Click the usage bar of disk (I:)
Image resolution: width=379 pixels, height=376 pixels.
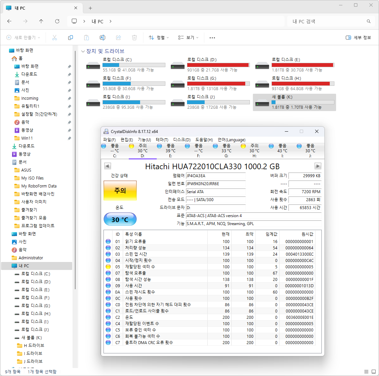click(x=134, y=102)
